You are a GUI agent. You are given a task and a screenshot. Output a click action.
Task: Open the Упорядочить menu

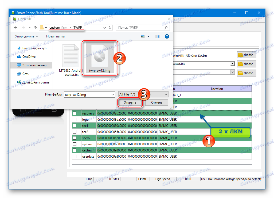pos(26,36)
